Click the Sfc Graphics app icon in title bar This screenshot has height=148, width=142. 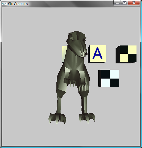(4, 4)
